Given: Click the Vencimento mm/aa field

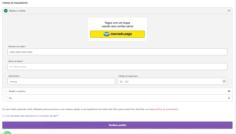Looking at the screenshot, I should [61, 82].
